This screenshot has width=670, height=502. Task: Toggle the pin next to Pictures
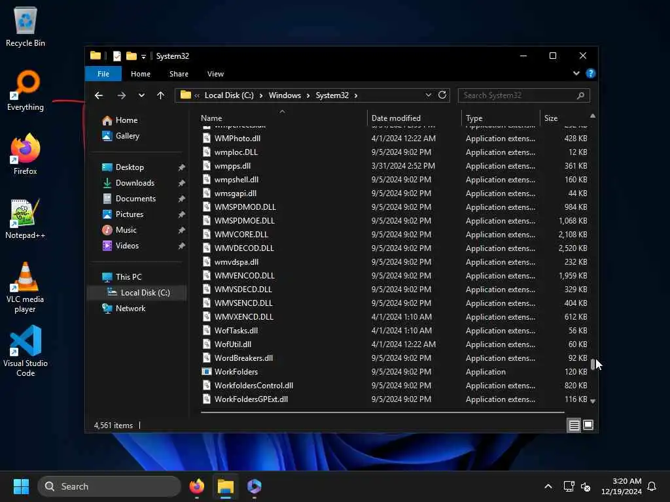tap(182, 214)
